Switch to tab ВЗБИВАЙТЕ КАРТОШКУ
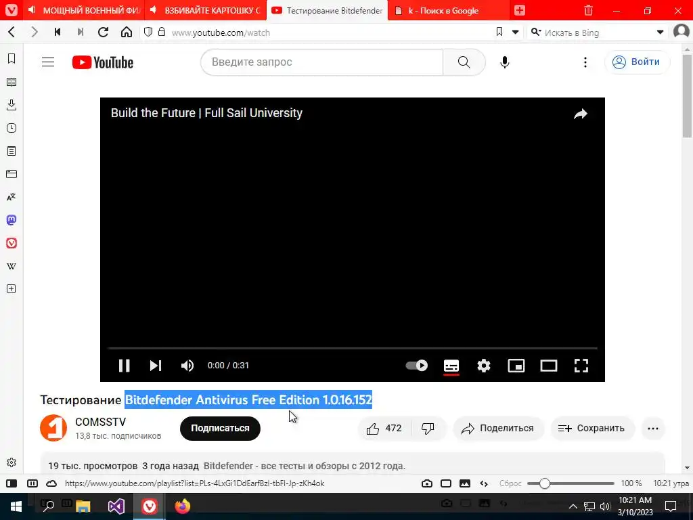 pos(206,10)
